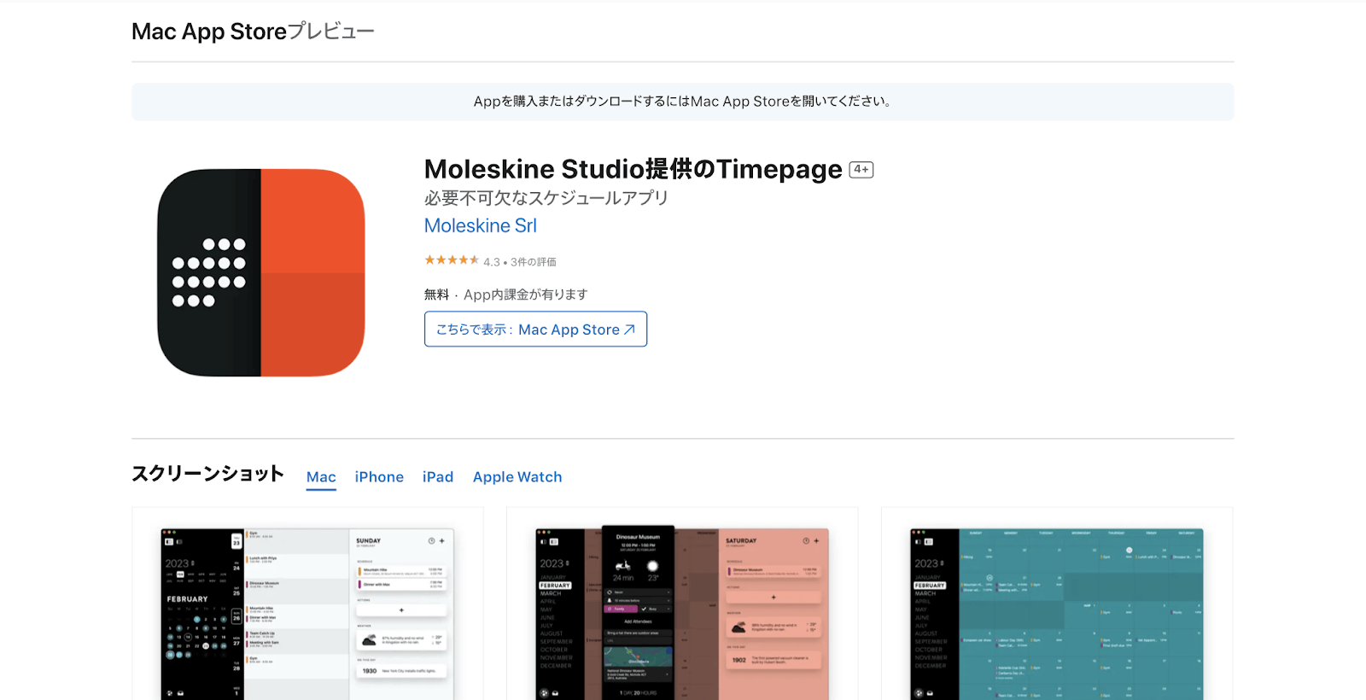Click the 4+ age rating badge
The image size is (1366, 700).
[861, 170]
